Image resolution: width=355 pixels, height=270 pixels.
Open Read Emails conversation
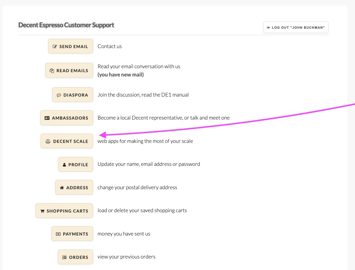click(x=69, y=70)
